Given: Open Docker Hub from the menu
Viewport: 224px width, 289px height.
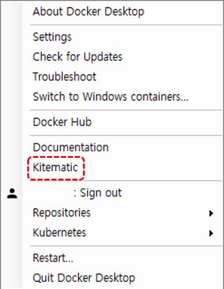Looking at the screenshot, I should (62, 122).
